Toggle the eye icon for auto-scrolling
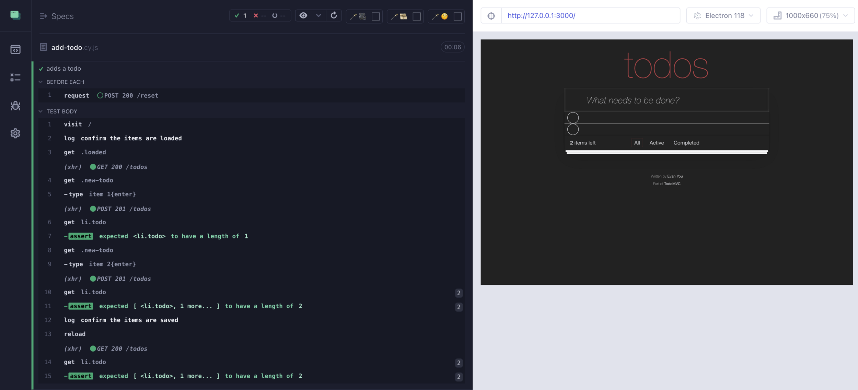The image size is (858, 390). pos(303,15)
